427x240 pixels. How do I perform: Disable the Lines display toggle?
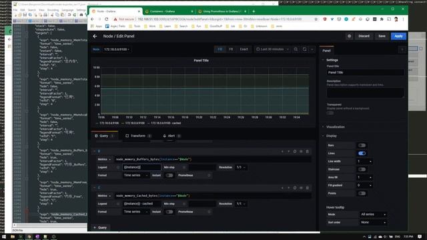tap(362, 153)
